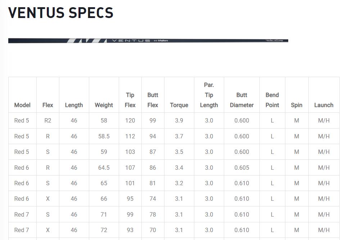This screenshot has width=344, height=240.
Task: Click the 64.5 weight value
Action: click(x=104, y=168)
